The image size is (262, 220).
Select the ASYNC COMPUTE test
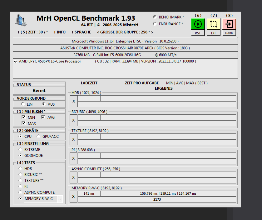click(x=20, y=192)
